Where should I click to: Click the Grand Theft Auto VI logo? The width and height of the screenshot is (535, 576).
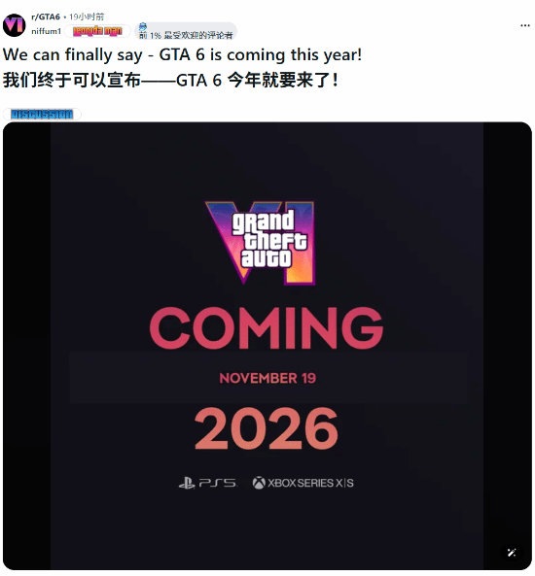[x=262, y=243]
